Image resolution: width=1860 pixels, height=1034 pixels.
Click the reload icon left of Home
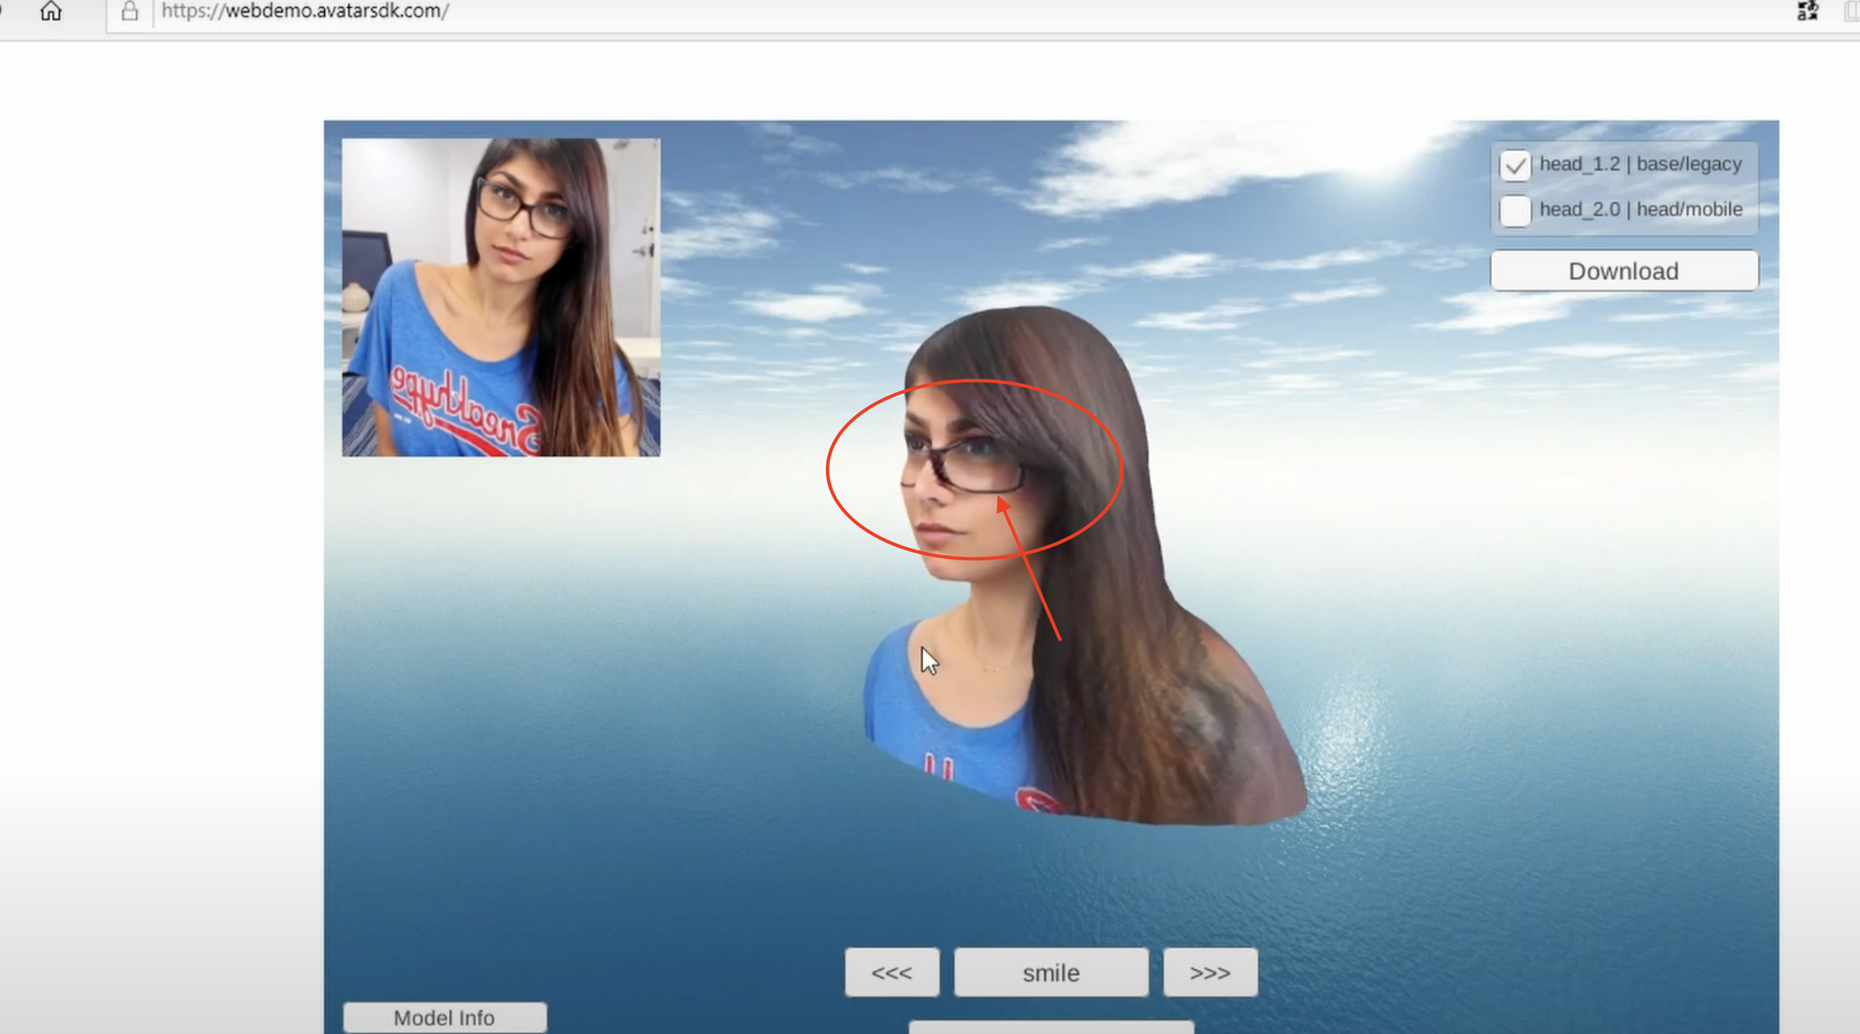coord(2,11)
